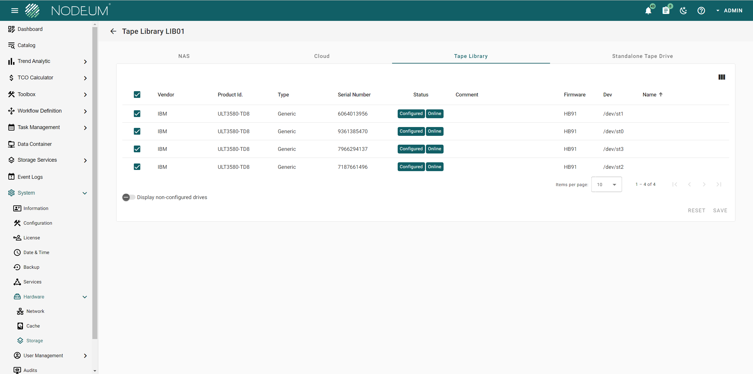Viewport: 753px width, 374px height.
Task: Switch to the Standalone Tape Drive tab
Action: (x=642, y=56)
